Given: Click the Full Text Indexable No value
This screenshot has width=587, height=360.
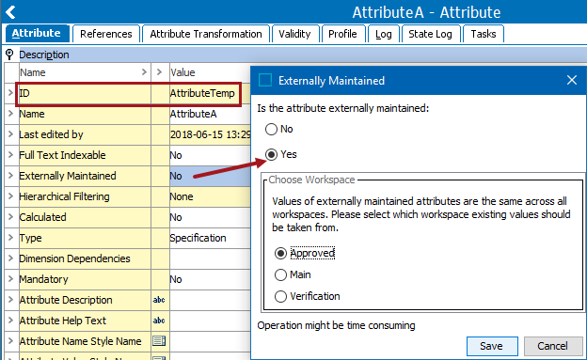Looking at the screenshot, I should (176, 155).
